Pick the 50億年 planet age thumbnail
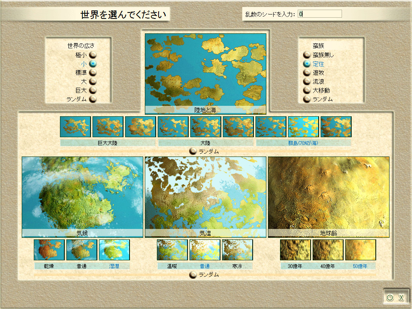The image size is (412, 309). [360, 250]
